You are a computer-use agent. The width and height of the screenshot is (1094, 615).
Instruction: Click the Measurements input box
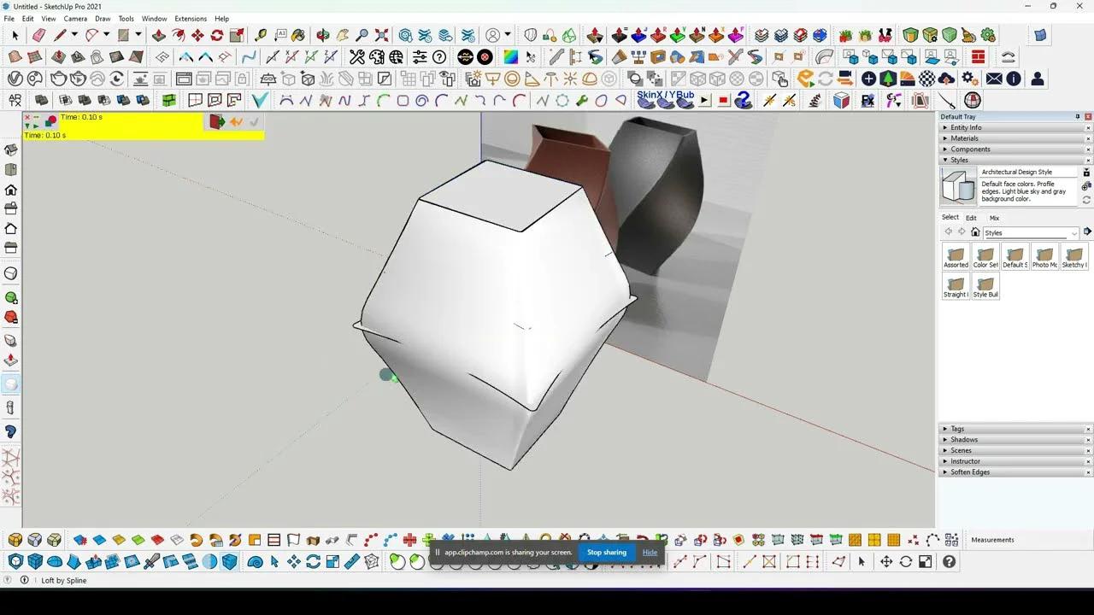1055,540
